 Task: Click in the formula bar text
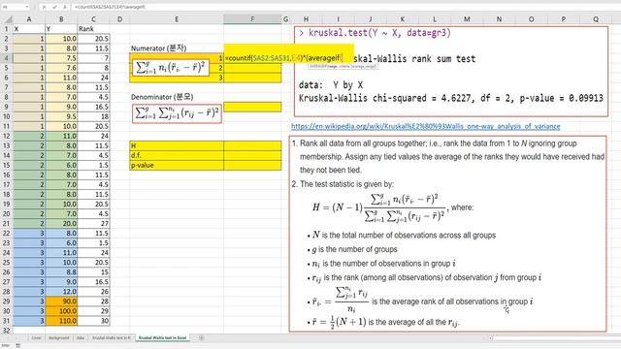[x=110, y=7]
